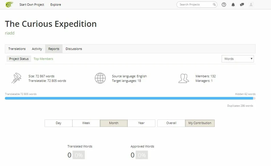Viewport: 271px width, 166px height.
Task: Switch to the Activity tab
Action: 37,49
